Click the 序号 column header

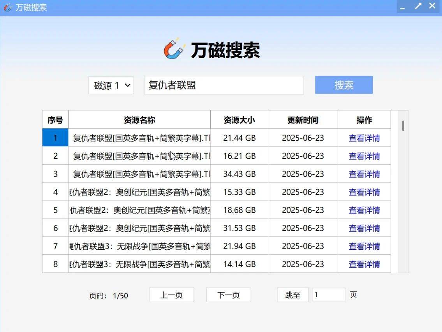[55, 120]
